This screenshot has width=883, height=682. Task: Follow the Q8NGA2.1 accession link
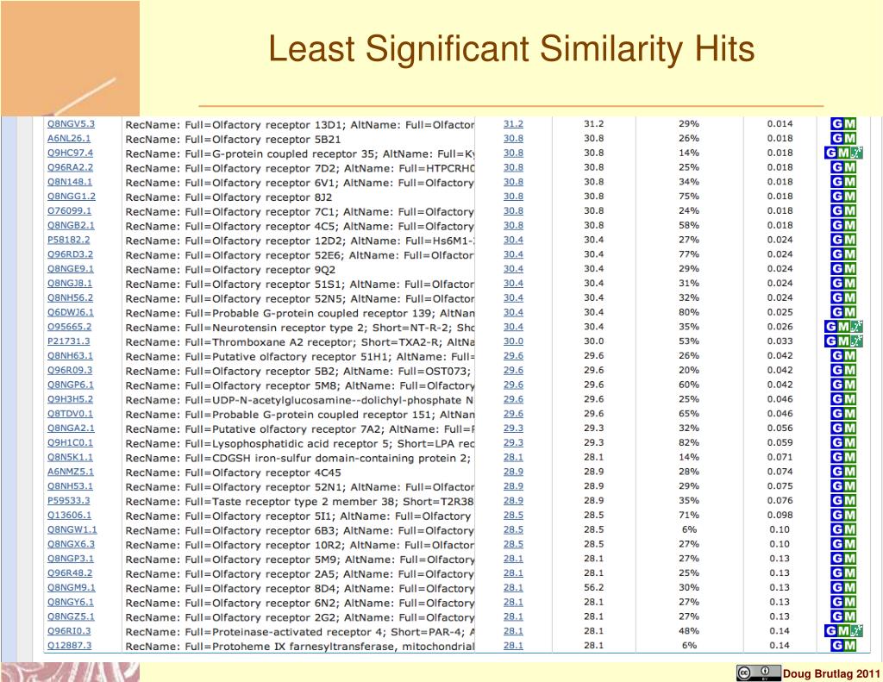(x=71, y=428)
